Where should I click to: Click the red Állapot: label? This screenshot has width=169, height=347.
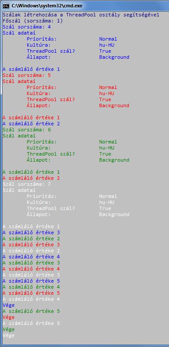39,106
